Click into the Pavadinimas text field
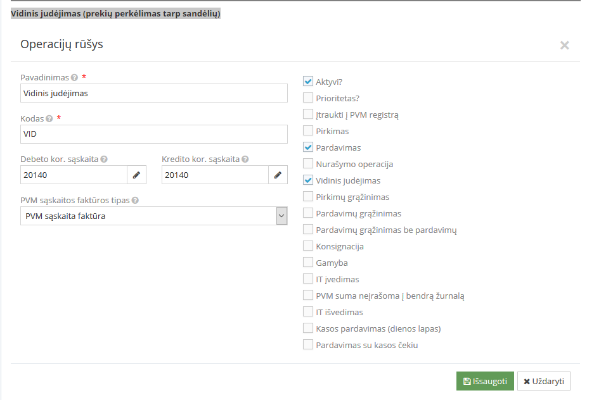Image resolution: width=613 pixels, height=400 pixels. 154,93
